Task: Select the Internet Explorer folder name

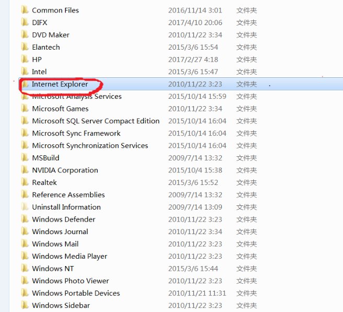Action: tap(60, 84)
